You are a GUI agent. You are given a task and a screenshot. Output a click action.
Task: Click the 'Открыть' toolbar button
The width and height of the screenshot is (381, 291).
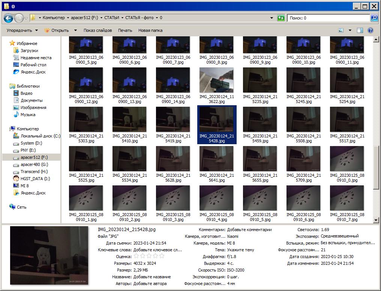click(57, 30)
